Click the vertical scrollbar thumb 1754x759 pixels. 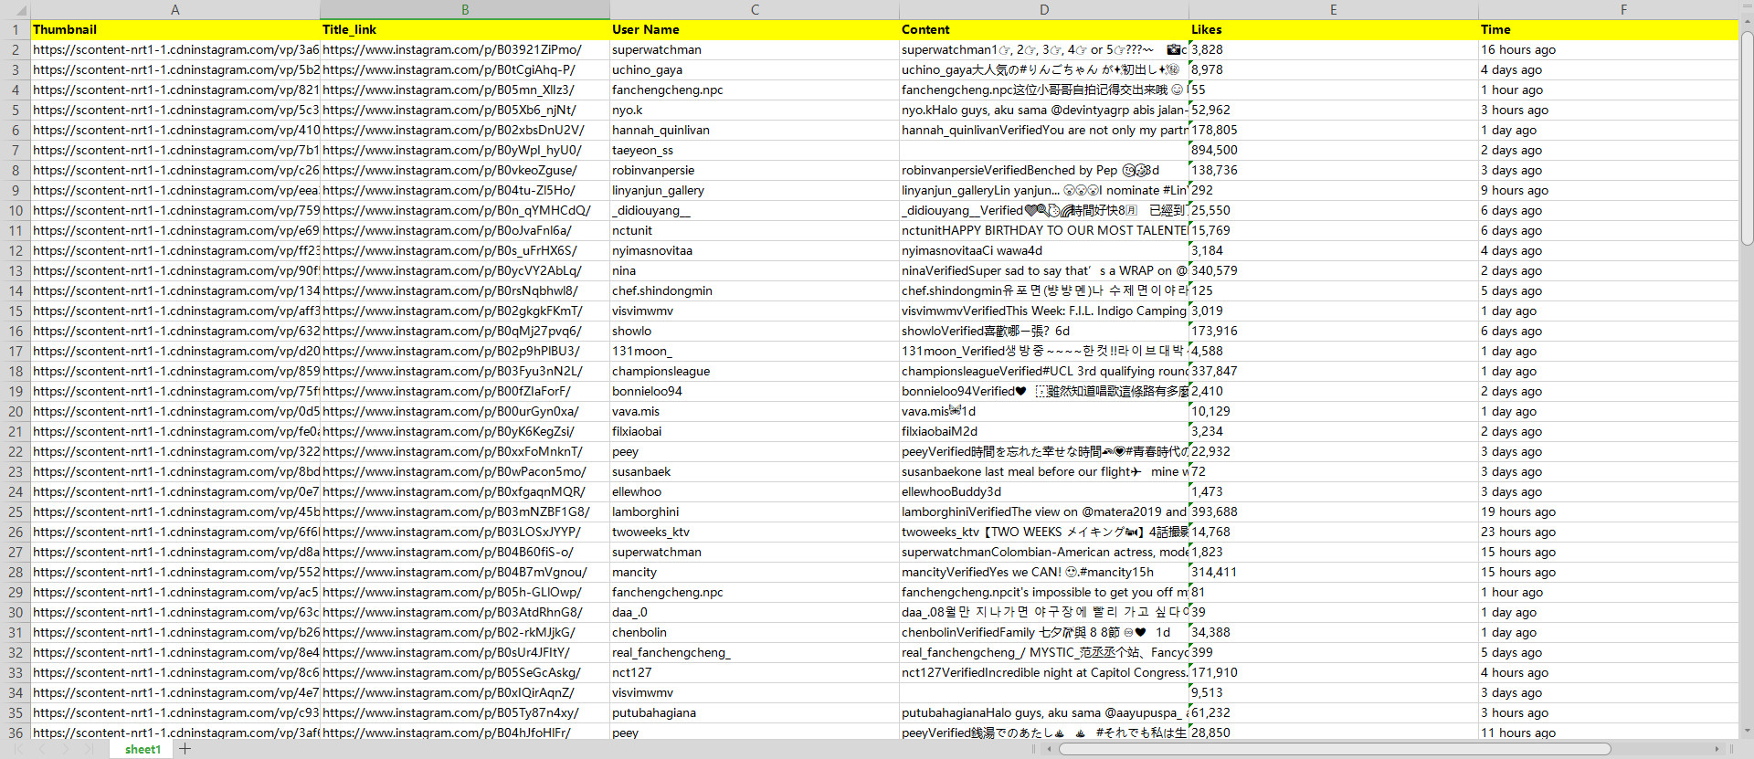click(x=1747, y=139)
